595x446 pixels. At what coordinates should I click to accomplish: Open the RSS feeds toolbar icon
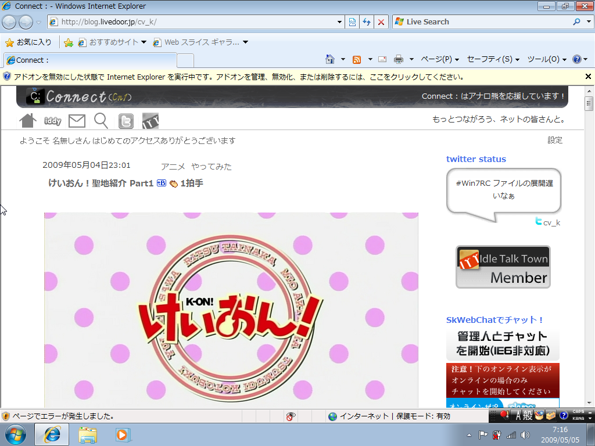pos(357,59)
